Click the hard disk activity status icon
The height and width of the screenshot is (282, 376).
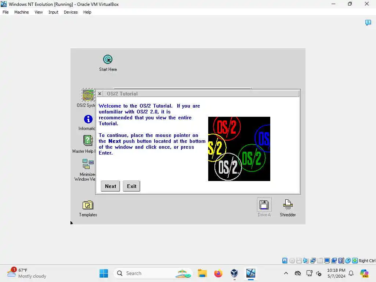285,260
